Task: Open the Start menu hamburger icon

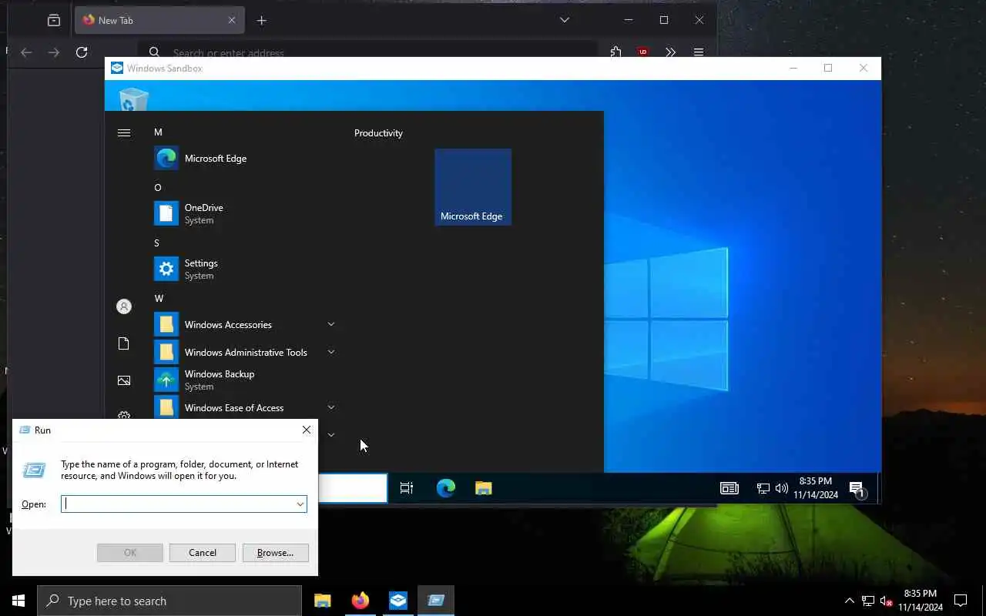Action: [x=123, y=133]
